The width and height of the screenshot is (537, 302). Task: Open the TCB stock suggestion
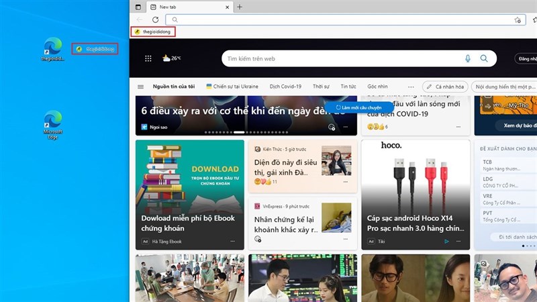[507, 165]
